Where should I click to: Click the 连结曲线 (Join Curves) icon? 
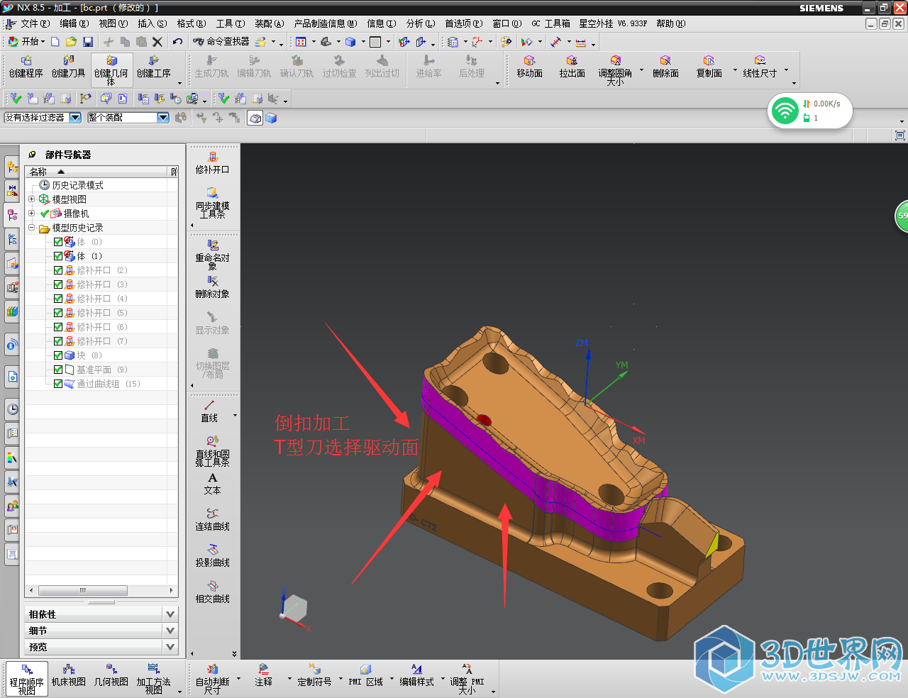(212, 520)
